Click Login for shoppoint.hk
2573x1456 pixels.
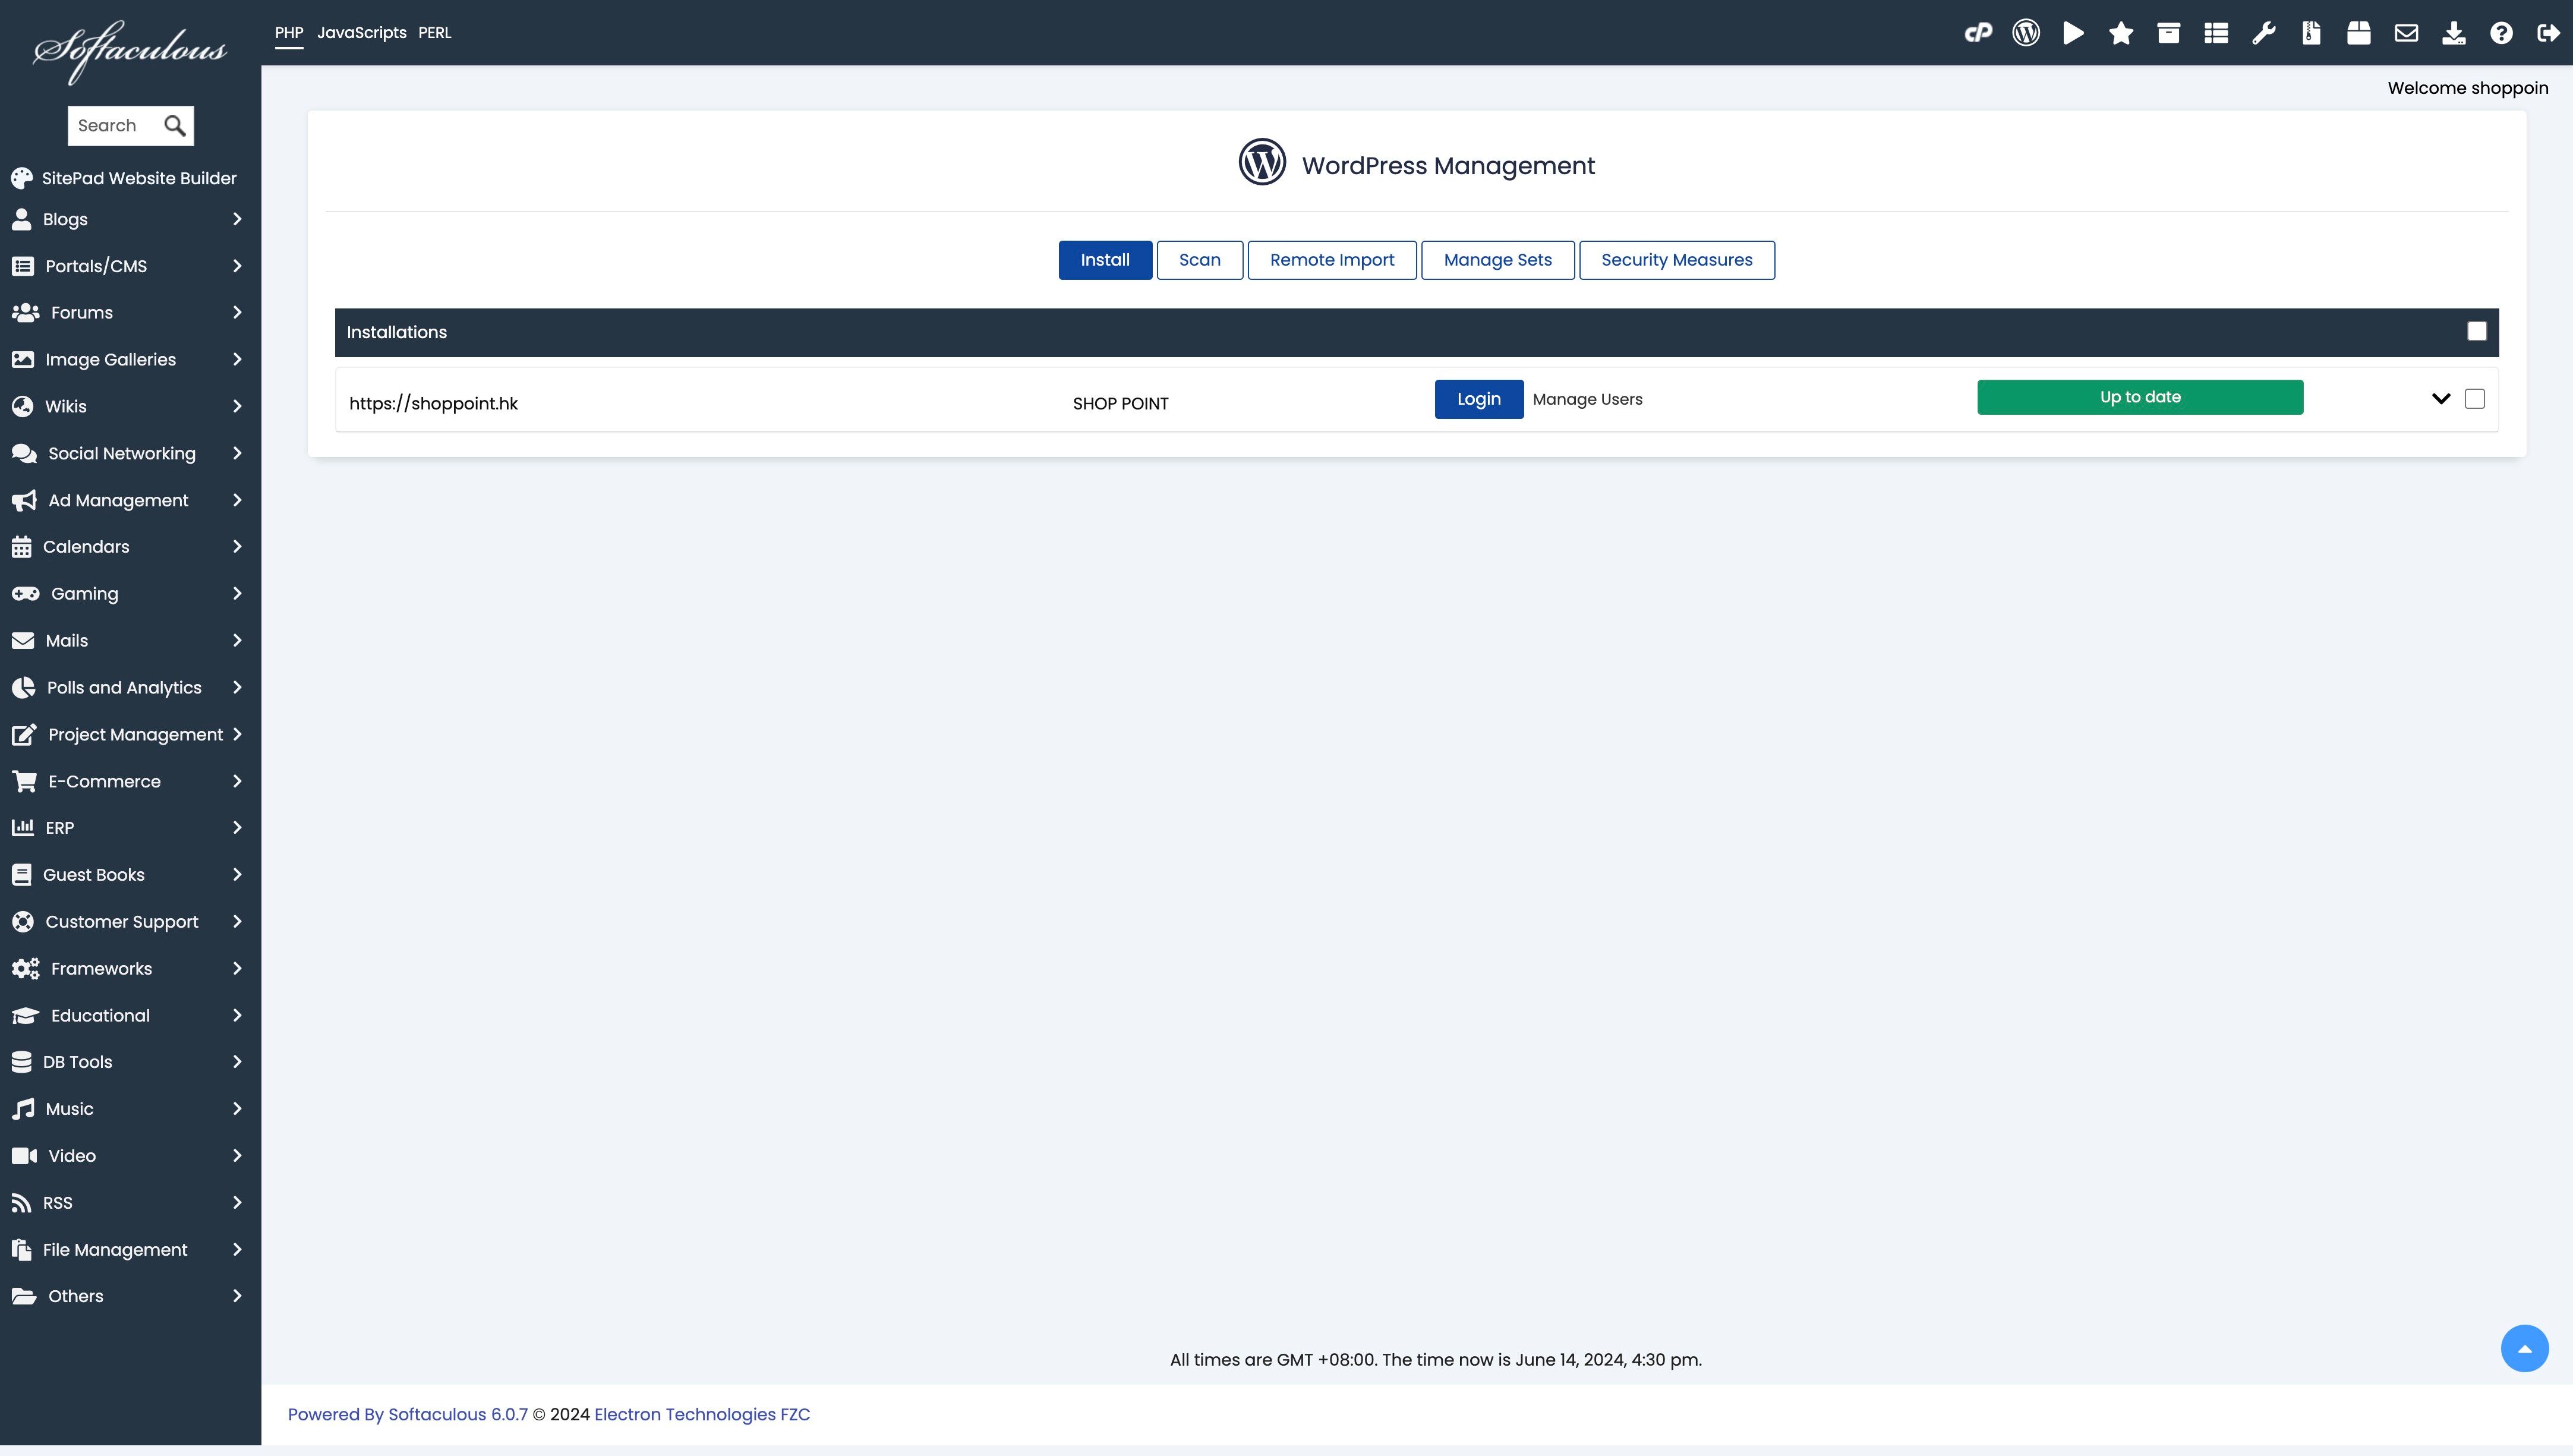(x=1478, y=399)
